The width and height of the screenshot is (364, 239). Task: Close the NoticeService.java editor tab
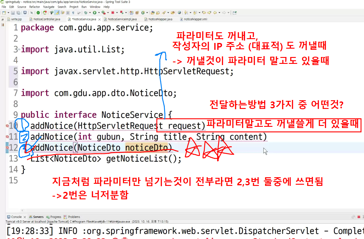click(99, 19)
